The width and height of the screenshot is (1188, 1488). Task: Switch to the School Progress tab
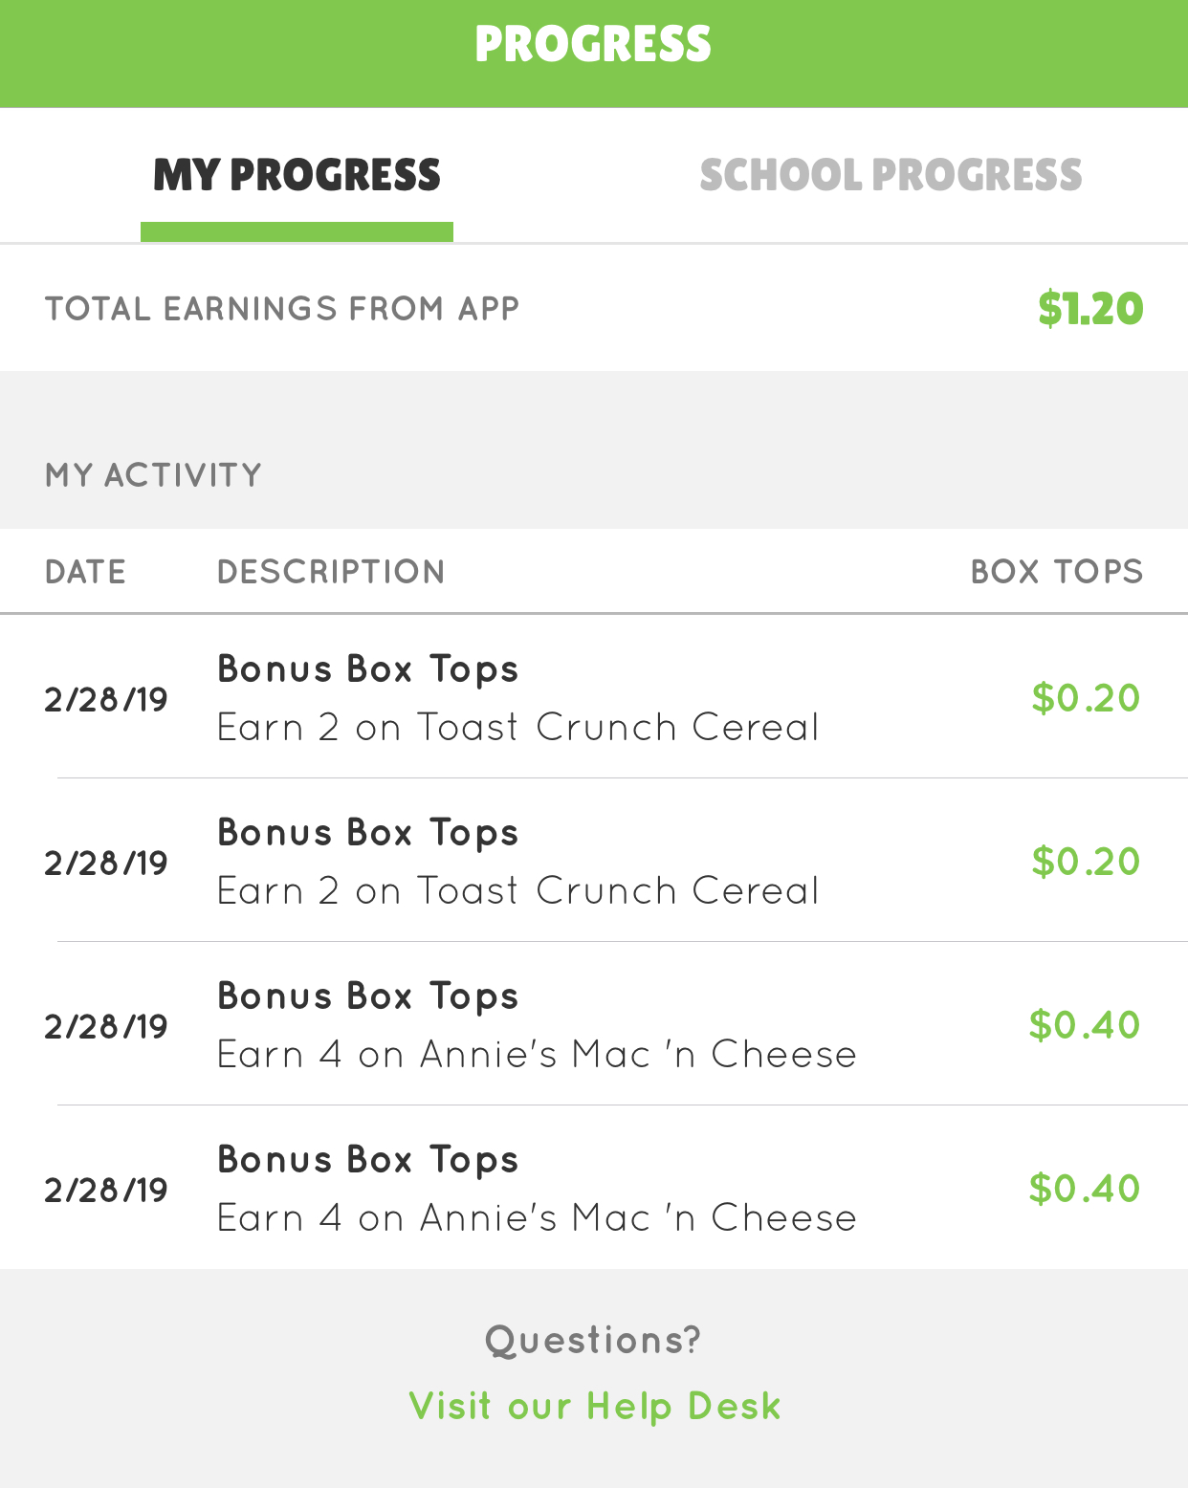pyautogui.click(x=891, y=176)
